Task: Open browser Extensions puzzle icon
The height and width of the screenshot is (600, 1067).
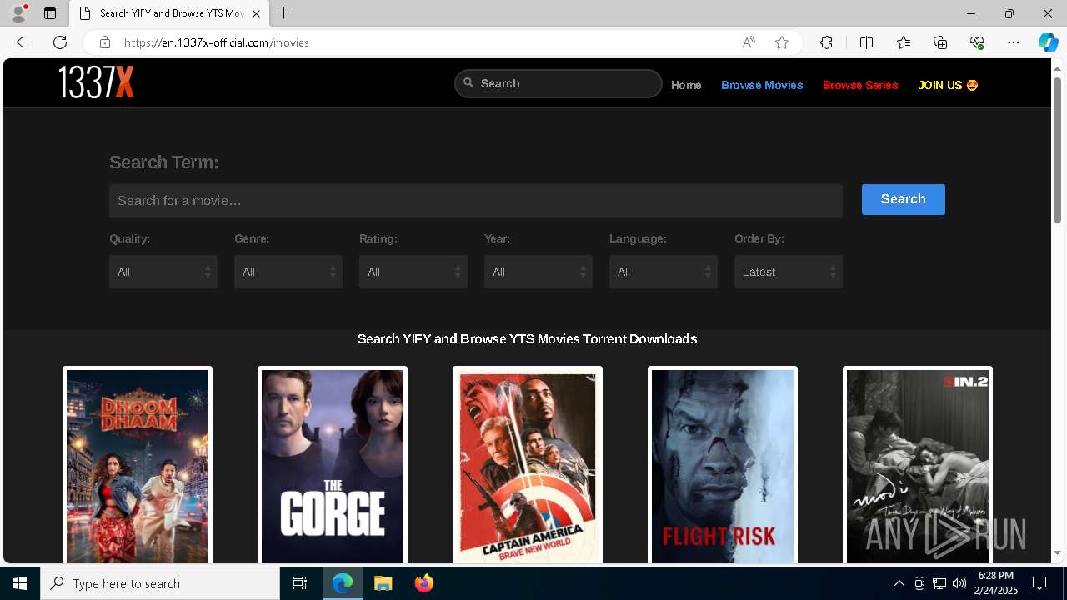Action: 826,42
